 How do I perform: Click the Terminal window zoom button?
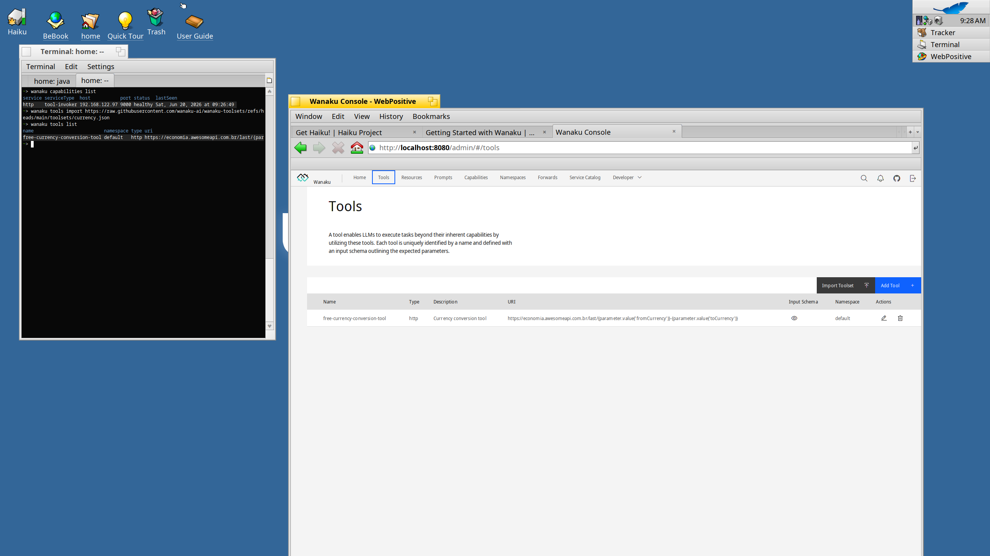[x=121, y=51]
